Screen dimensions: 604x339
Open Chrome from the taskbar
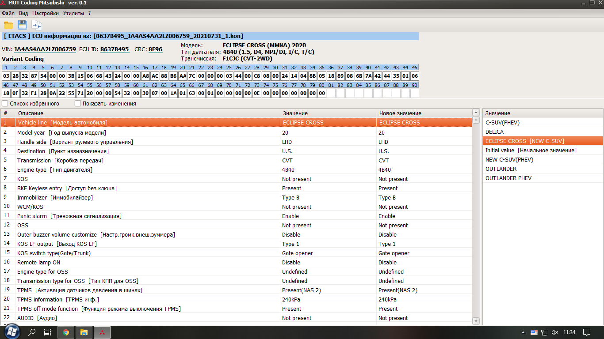pos(66,332)
